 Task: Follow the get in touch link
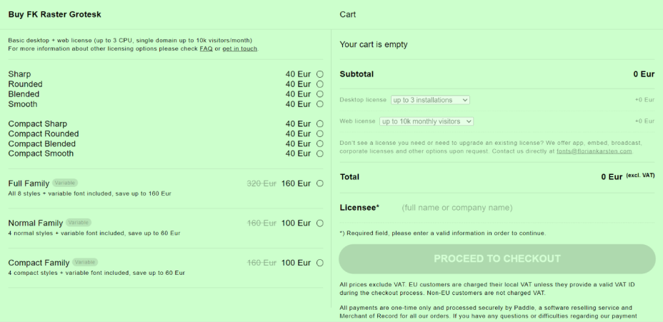pyautogui.click(x=240, y=49)
